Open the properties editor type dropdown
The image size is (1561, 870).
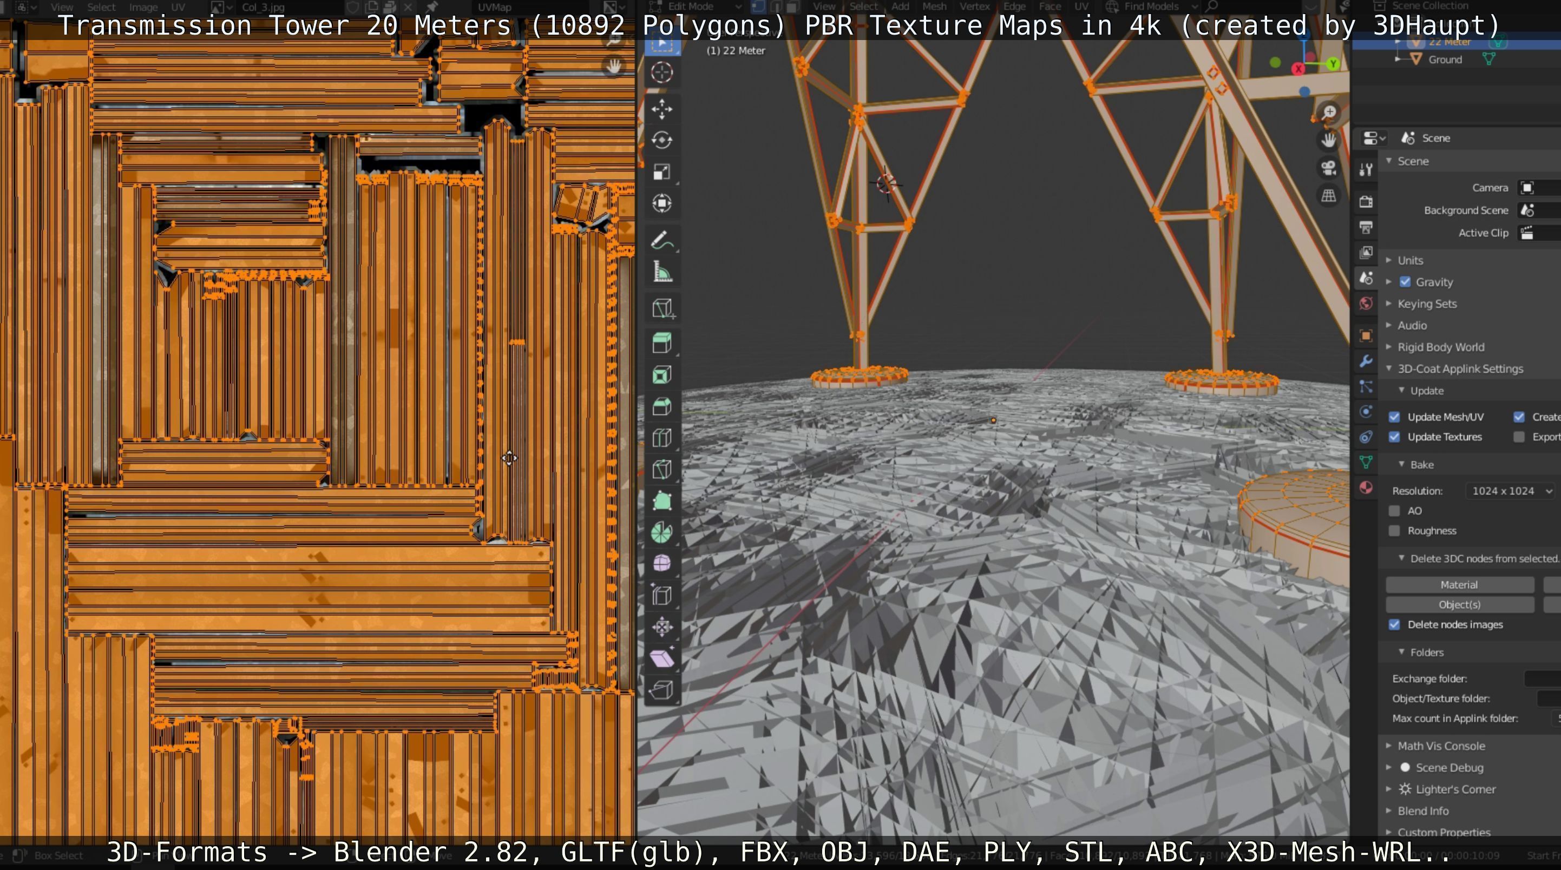[1374, 138]
